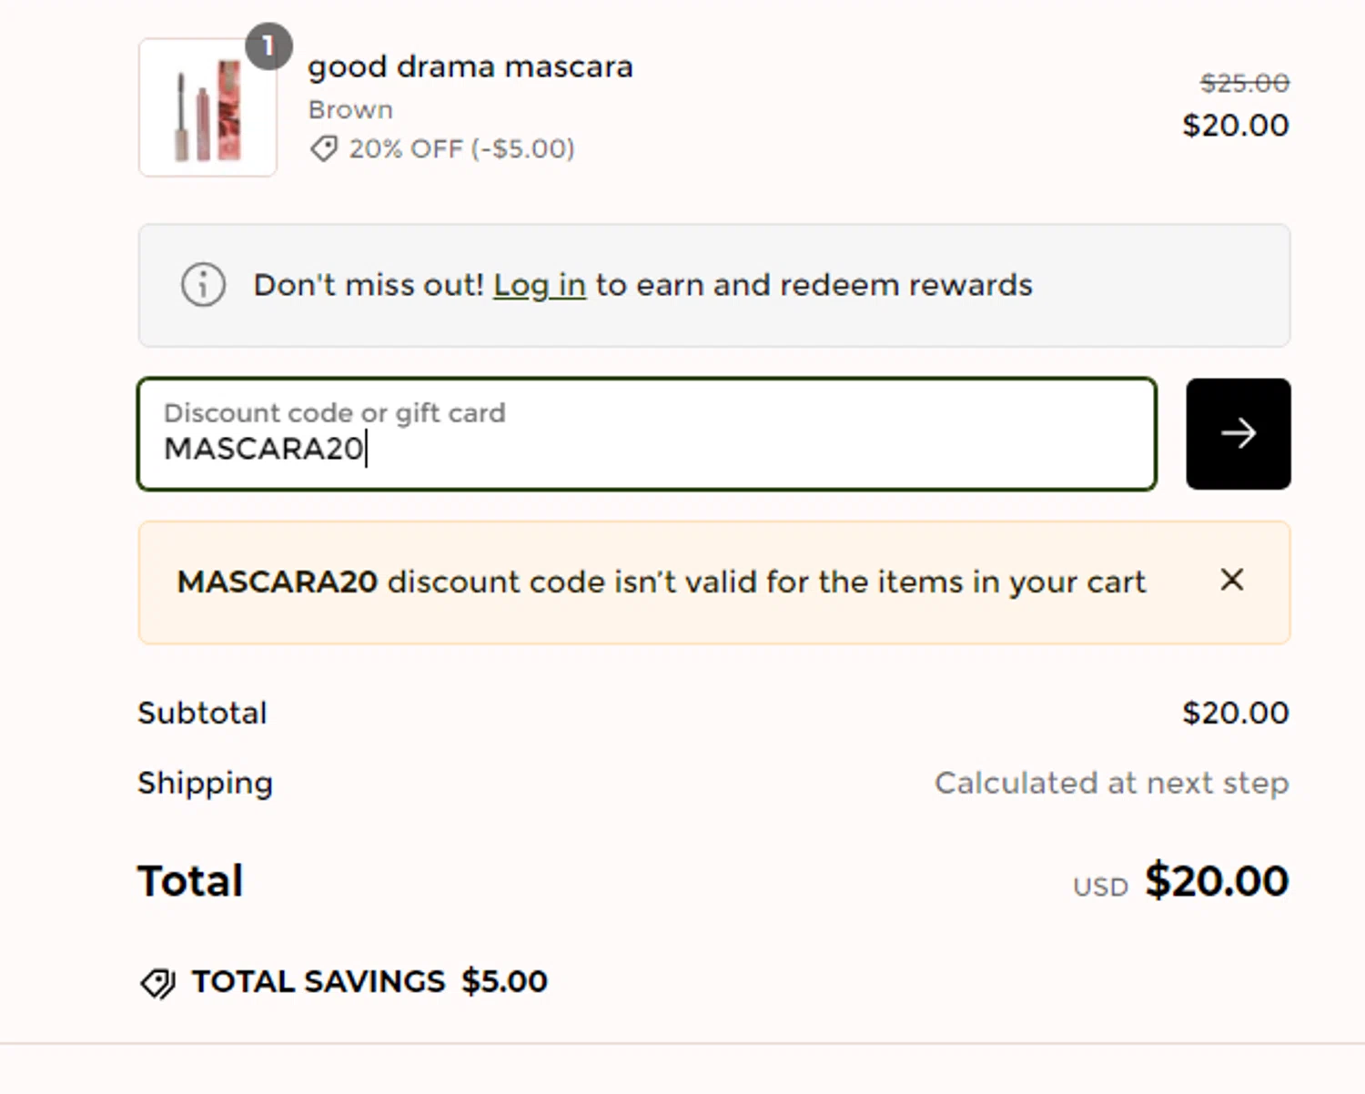This screenshot has width=1365, height=1094.
Task: Click the TOTAL SAVINGS $5.00 amount
Action: (x=504, y=981)
